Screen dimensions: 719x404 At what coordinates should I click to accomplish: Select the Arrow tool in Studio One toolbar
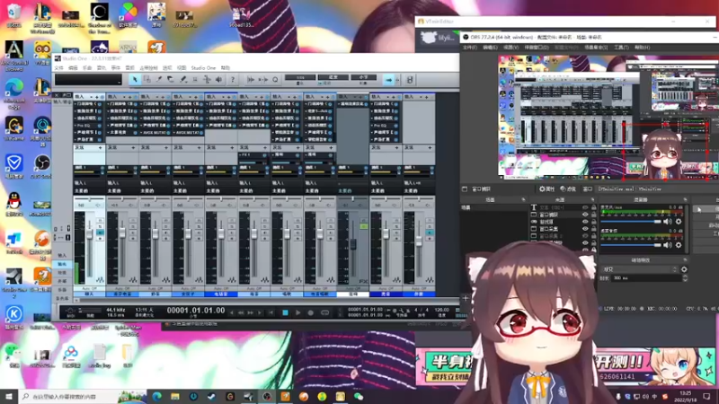[x=135, y=80]
